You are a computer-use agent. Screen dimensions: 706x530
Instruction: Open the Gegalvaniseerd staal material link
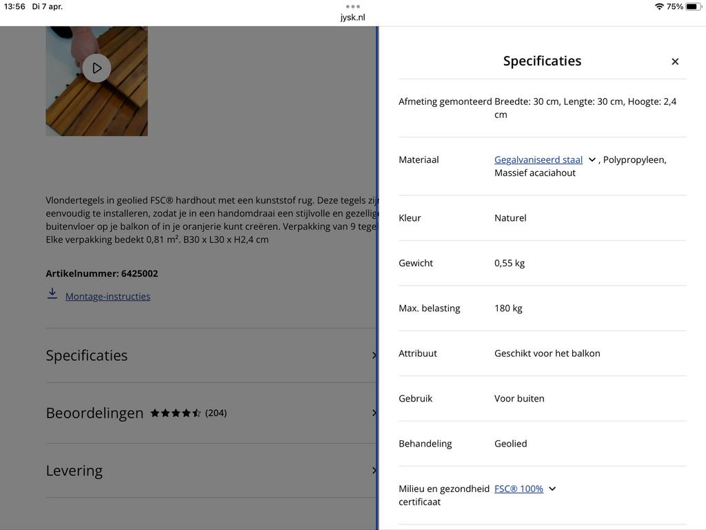point(538,159)
